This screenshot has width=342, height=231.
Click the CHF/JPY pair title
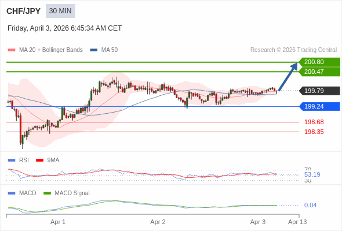[24, 11]
